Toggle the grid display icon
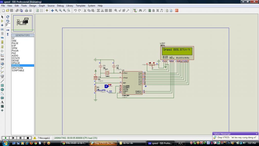Image resolution: width=259 pixels, height=146 pixels. (x=41, y=10)
